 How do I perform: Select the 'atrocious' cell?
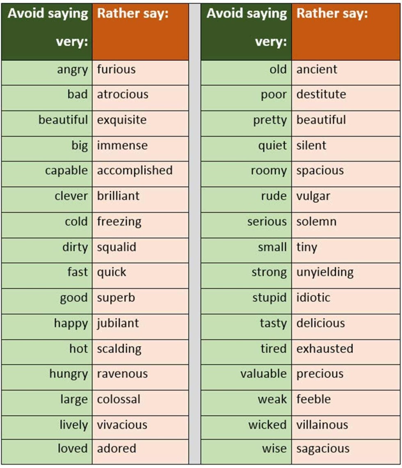(x=122, y=94)
